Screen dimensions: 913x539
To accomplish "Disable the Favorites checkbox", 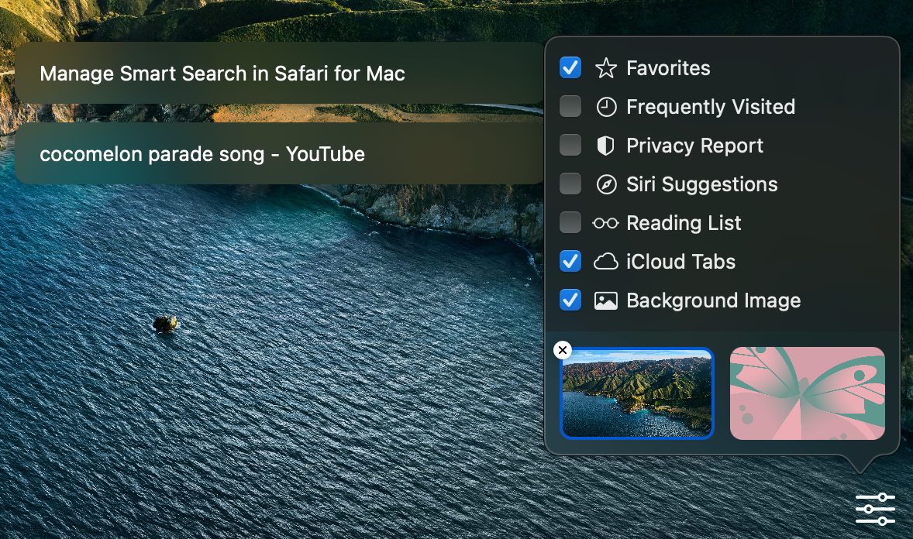I will [570, 68].
